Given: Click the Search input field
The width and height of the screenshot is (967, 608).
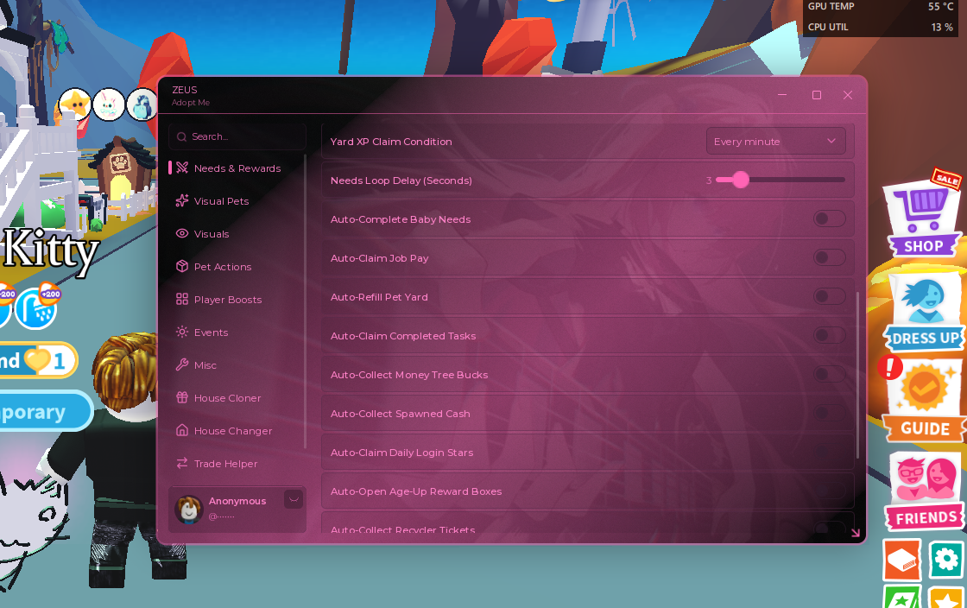Looking at the screenshot, I should pyautogui.click(x=237, y=136).
